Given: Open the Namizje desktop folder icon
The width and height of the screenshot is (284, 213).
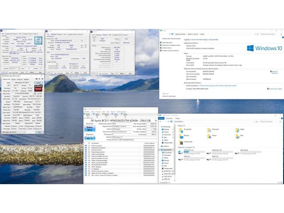Looking at the screenshot, I should coord(181,137).
